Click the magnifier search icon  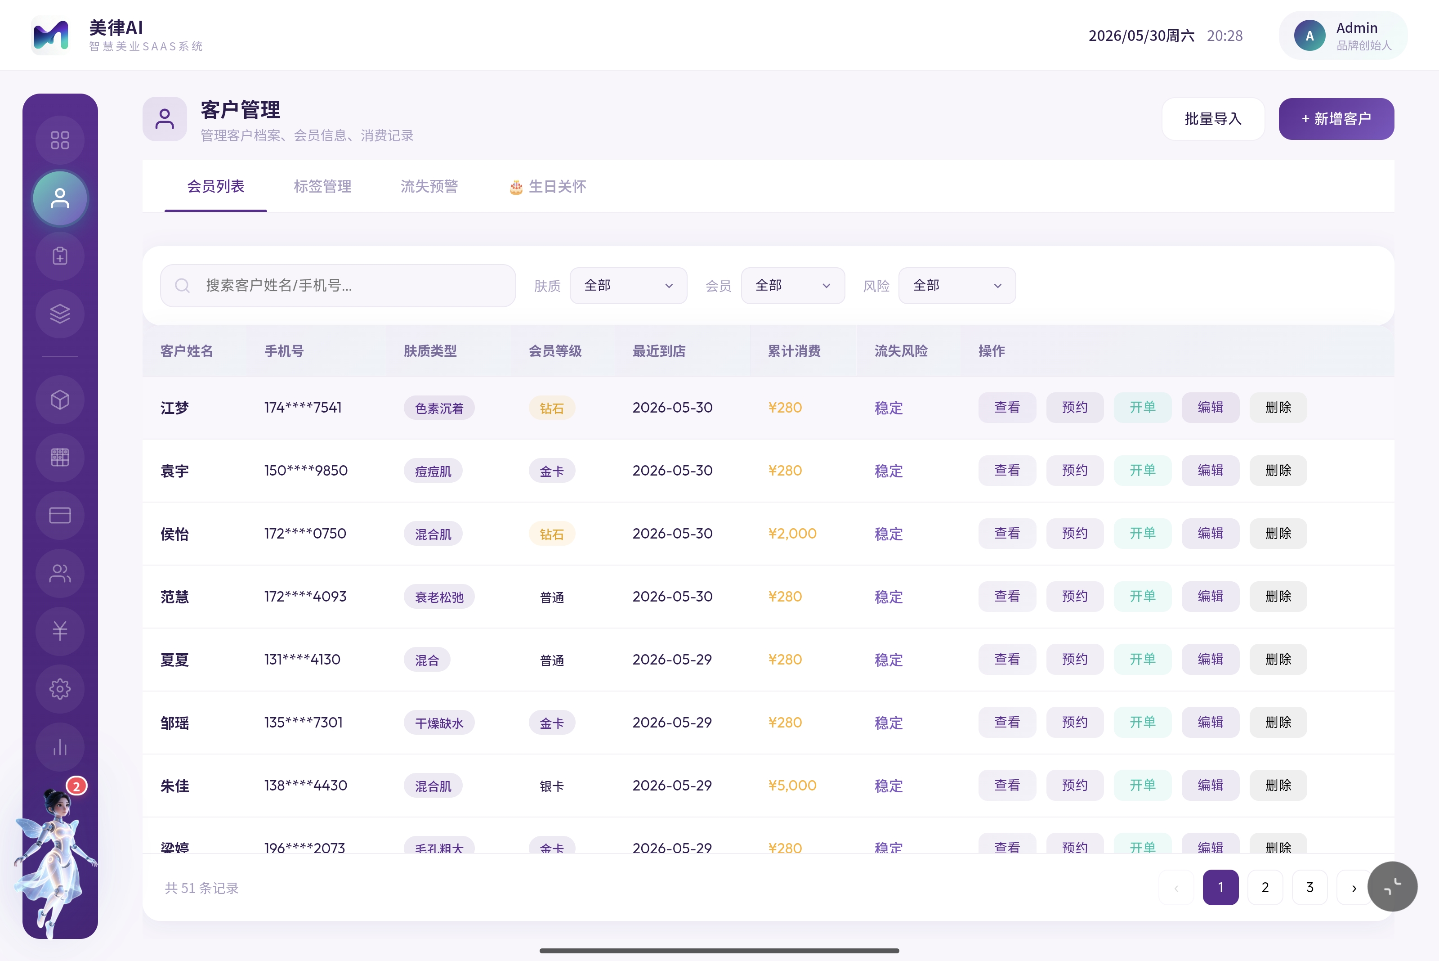click(x=182, y=286)
